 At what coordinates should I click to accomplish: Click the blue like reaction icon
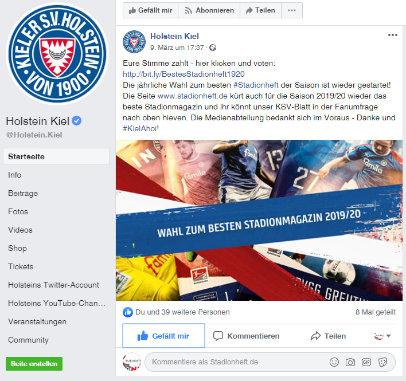(x=128, y=312)
